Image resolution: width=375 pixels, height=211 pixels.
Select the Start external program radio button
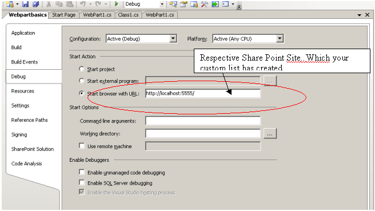82,81
